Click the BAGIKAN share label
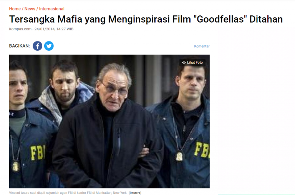295x195 pixels. (19, 46)
